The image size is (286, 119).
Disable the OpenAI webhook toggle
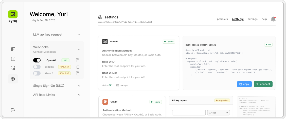pyautogui.click(x=37, y=60)
